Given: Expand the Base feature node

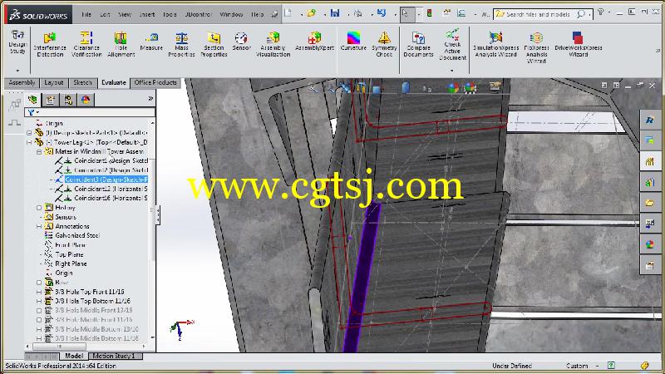Looking at the screenshot, I should click(39, 282).
